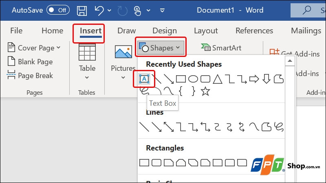
Task: Toggle the AutoSave switch
Action: [57, 10]
